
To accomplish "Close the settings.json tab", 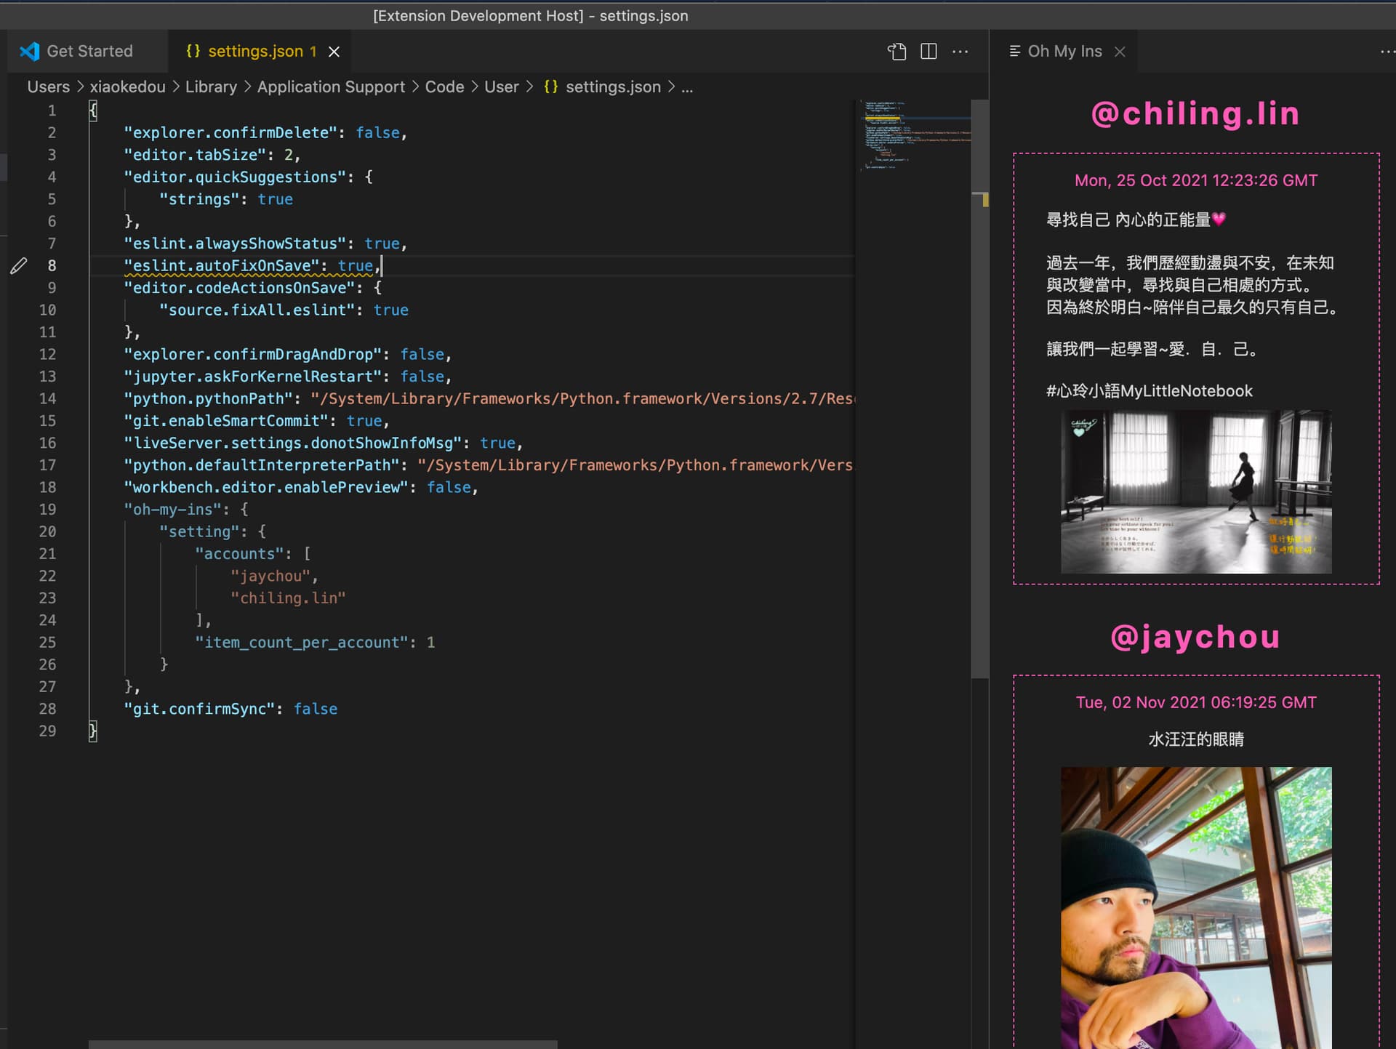I will (334, 52).
